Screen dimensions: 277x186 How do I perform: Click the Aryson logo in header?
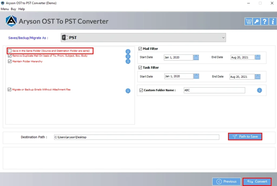(x=11, y=21)
